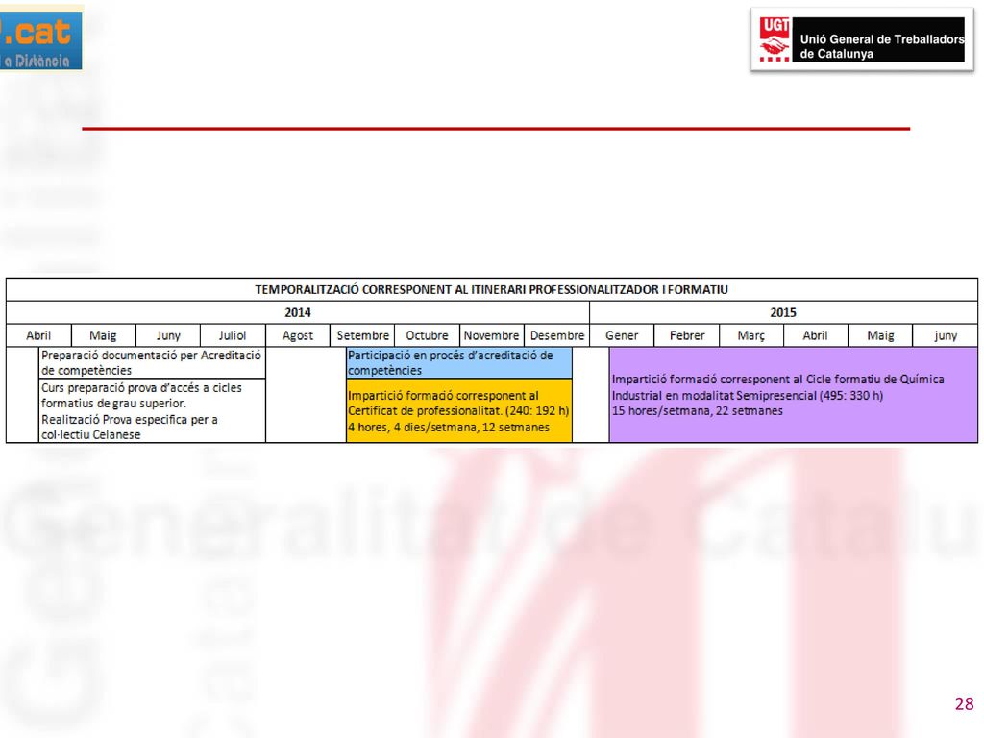
Task: Select the 2014 Abril month cell
Action: [x=38, y=335]
